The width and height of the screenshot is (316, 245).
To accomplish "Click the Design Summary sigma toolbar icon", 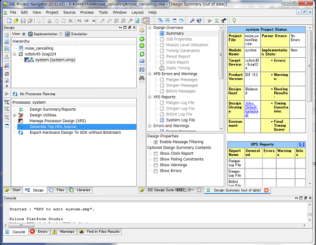I will pyautogui.click(x=217, y=20).
